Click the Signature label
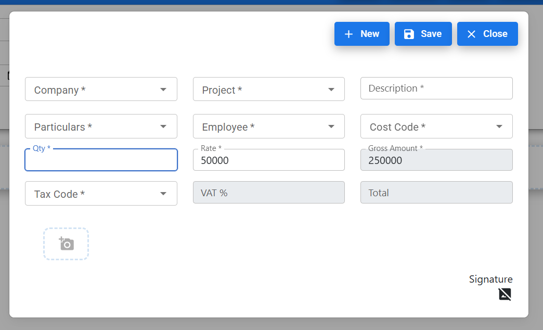The width and height of the screenshot is (543, 330). (490, 279)
